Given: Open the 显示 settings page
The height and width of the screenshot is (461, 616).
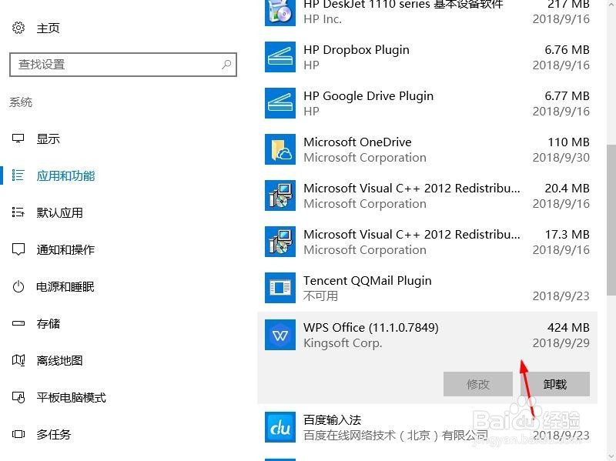Looking at the screenshot, I should 48,139.
